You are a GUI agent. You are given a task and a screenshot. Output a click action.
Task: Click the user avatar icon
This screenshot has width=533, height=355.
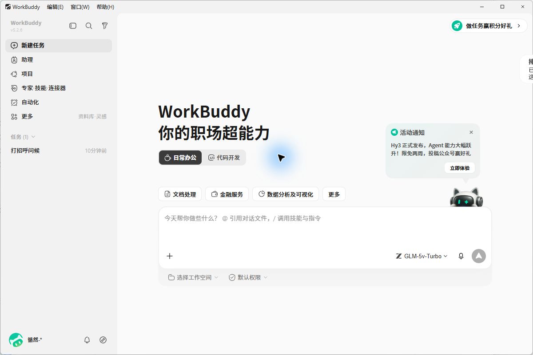(16, 340)
